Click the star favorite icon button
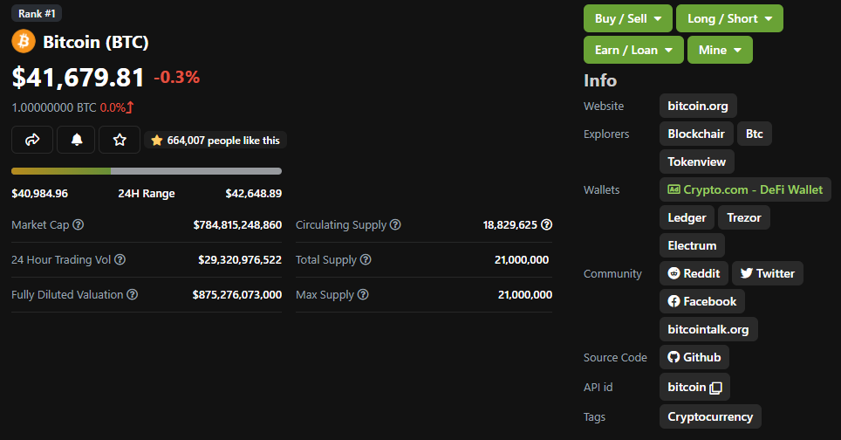 (120, 140)
